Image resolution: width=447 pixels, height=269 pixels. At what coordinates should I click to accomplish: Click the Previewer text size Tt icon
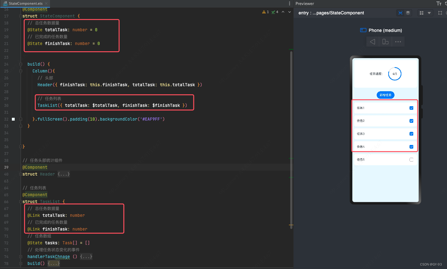439,3
